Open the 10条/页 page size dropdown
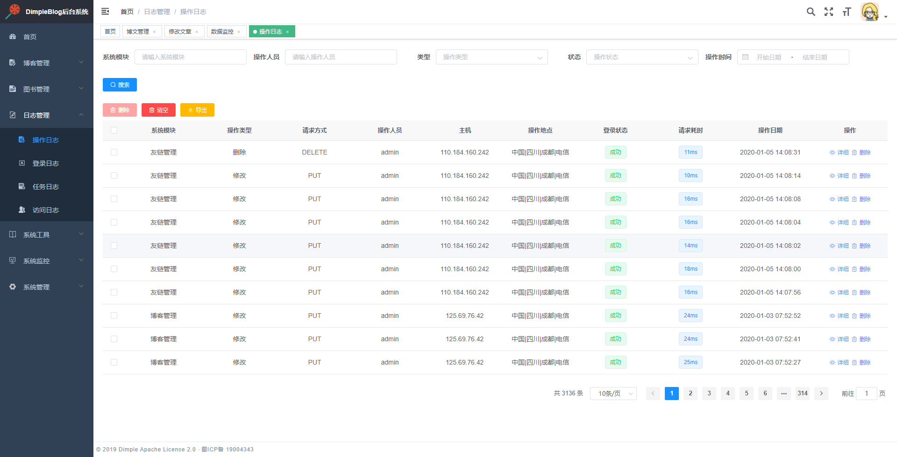 point(613,394)
